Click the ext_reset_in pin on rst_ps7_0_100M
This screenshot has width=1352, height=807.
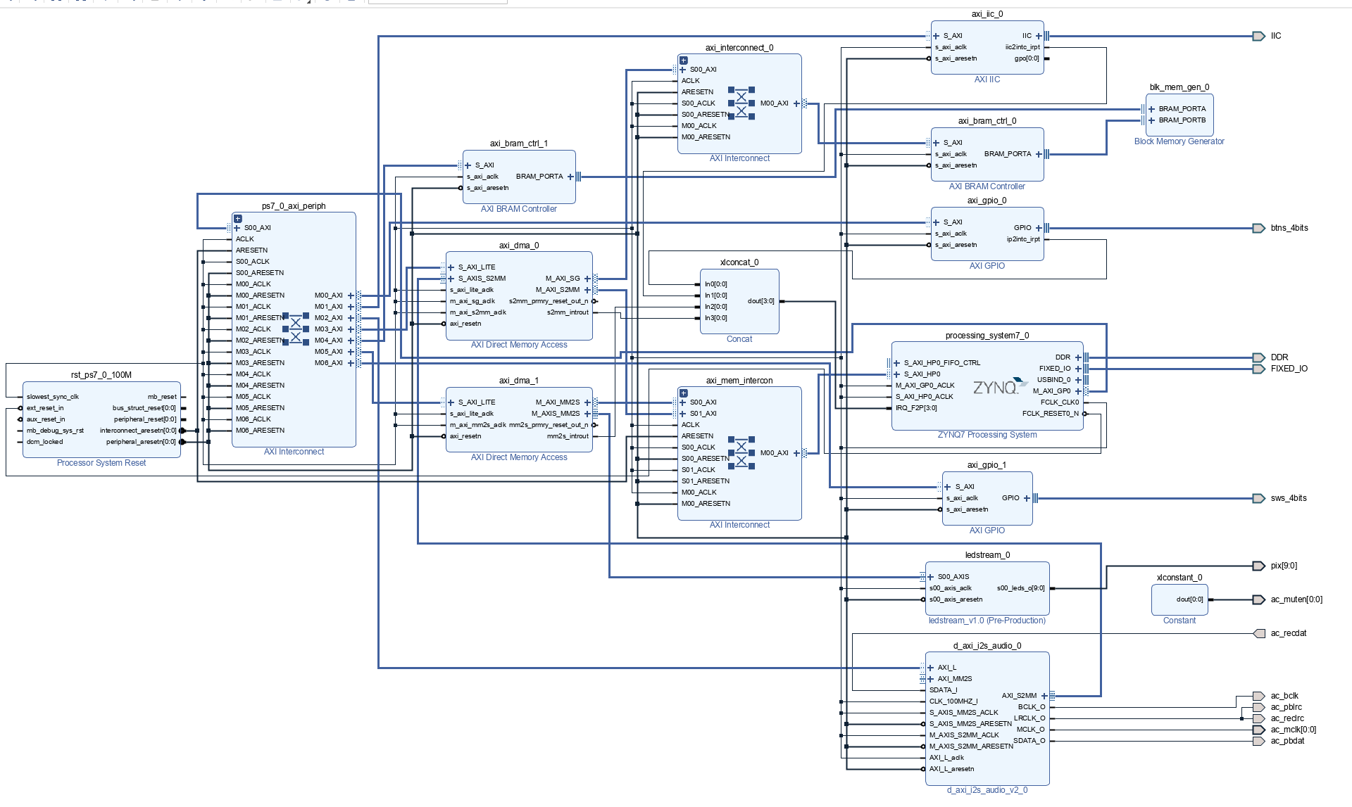click(x=45, y=408)
